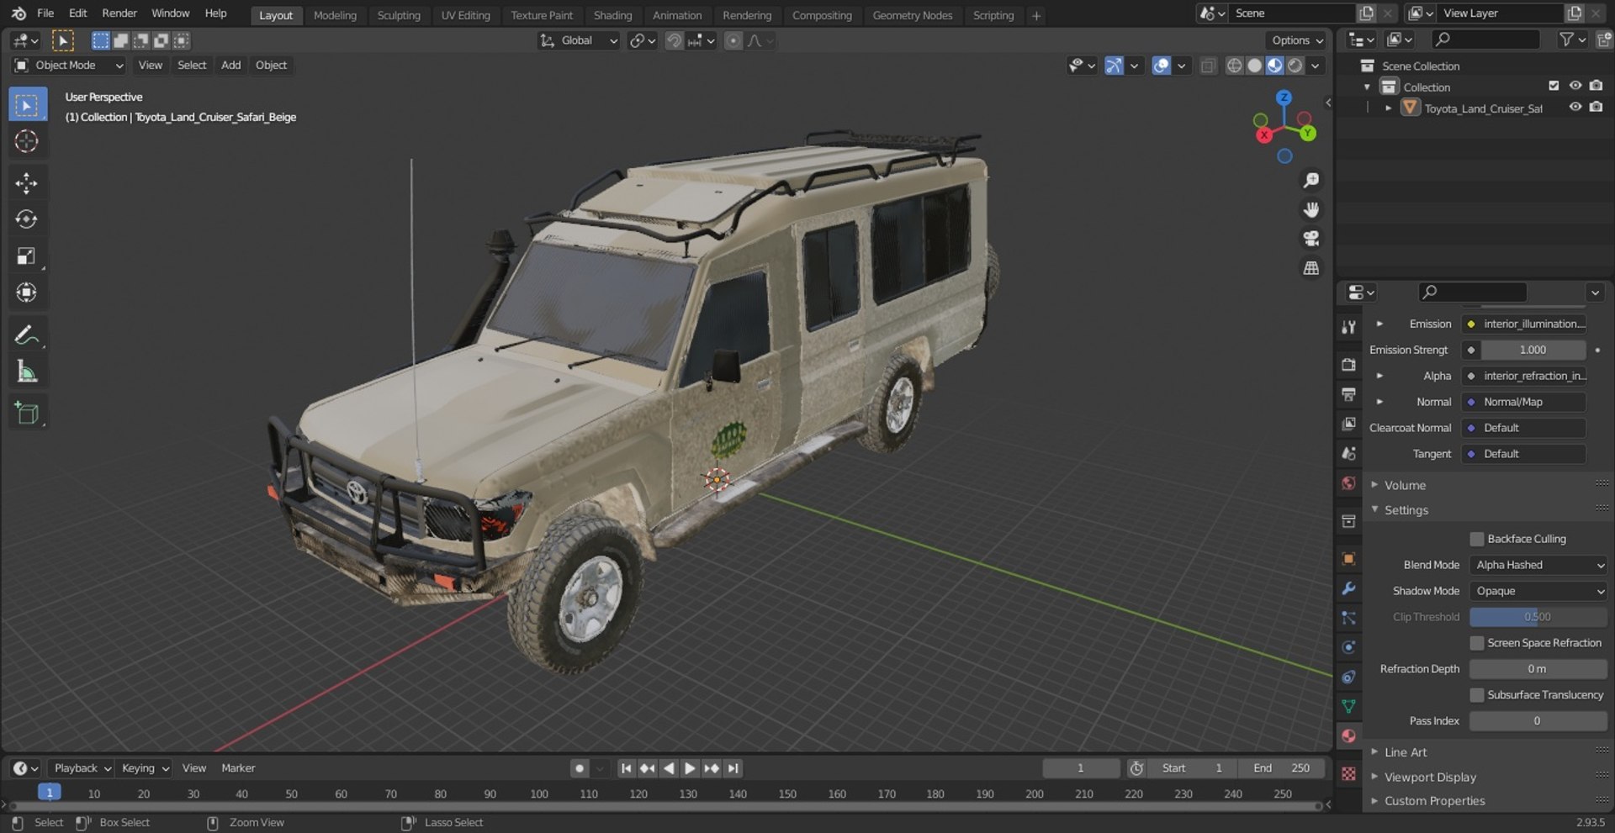Viewport: 1615px width, 833px height.
Task: Uncheck the Collection exclude checkbox
Action: pyautogui.click(x=1554, y=86)
